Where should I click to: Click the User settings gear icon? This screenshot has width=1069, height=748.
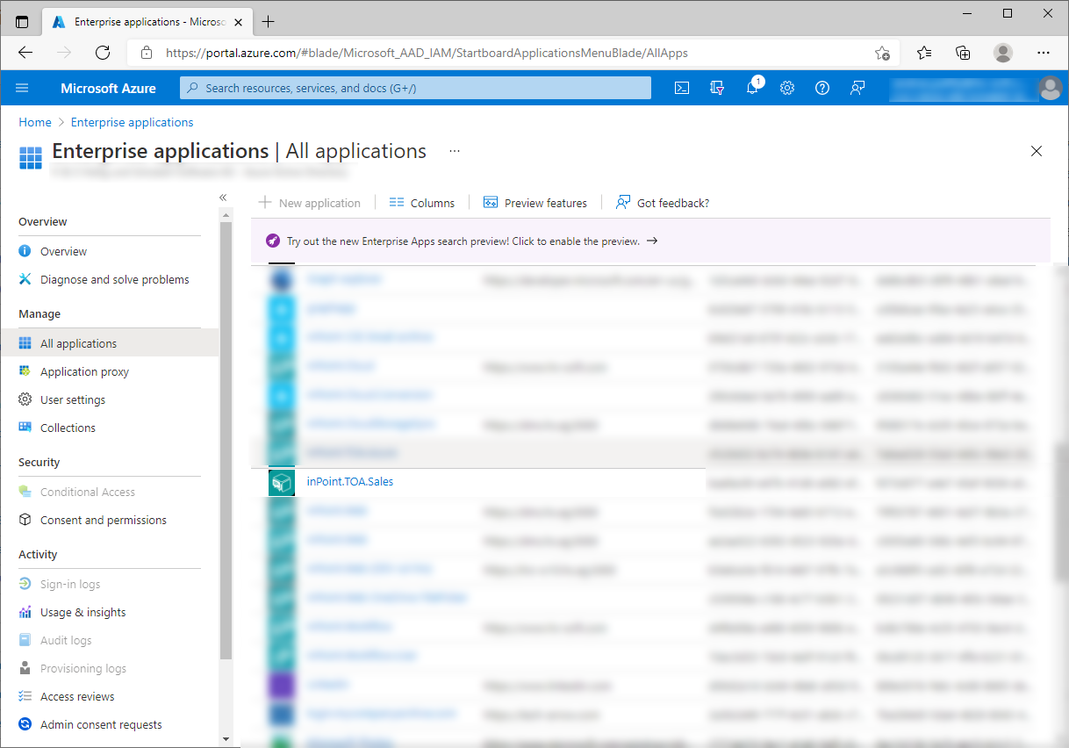[25, 399]
